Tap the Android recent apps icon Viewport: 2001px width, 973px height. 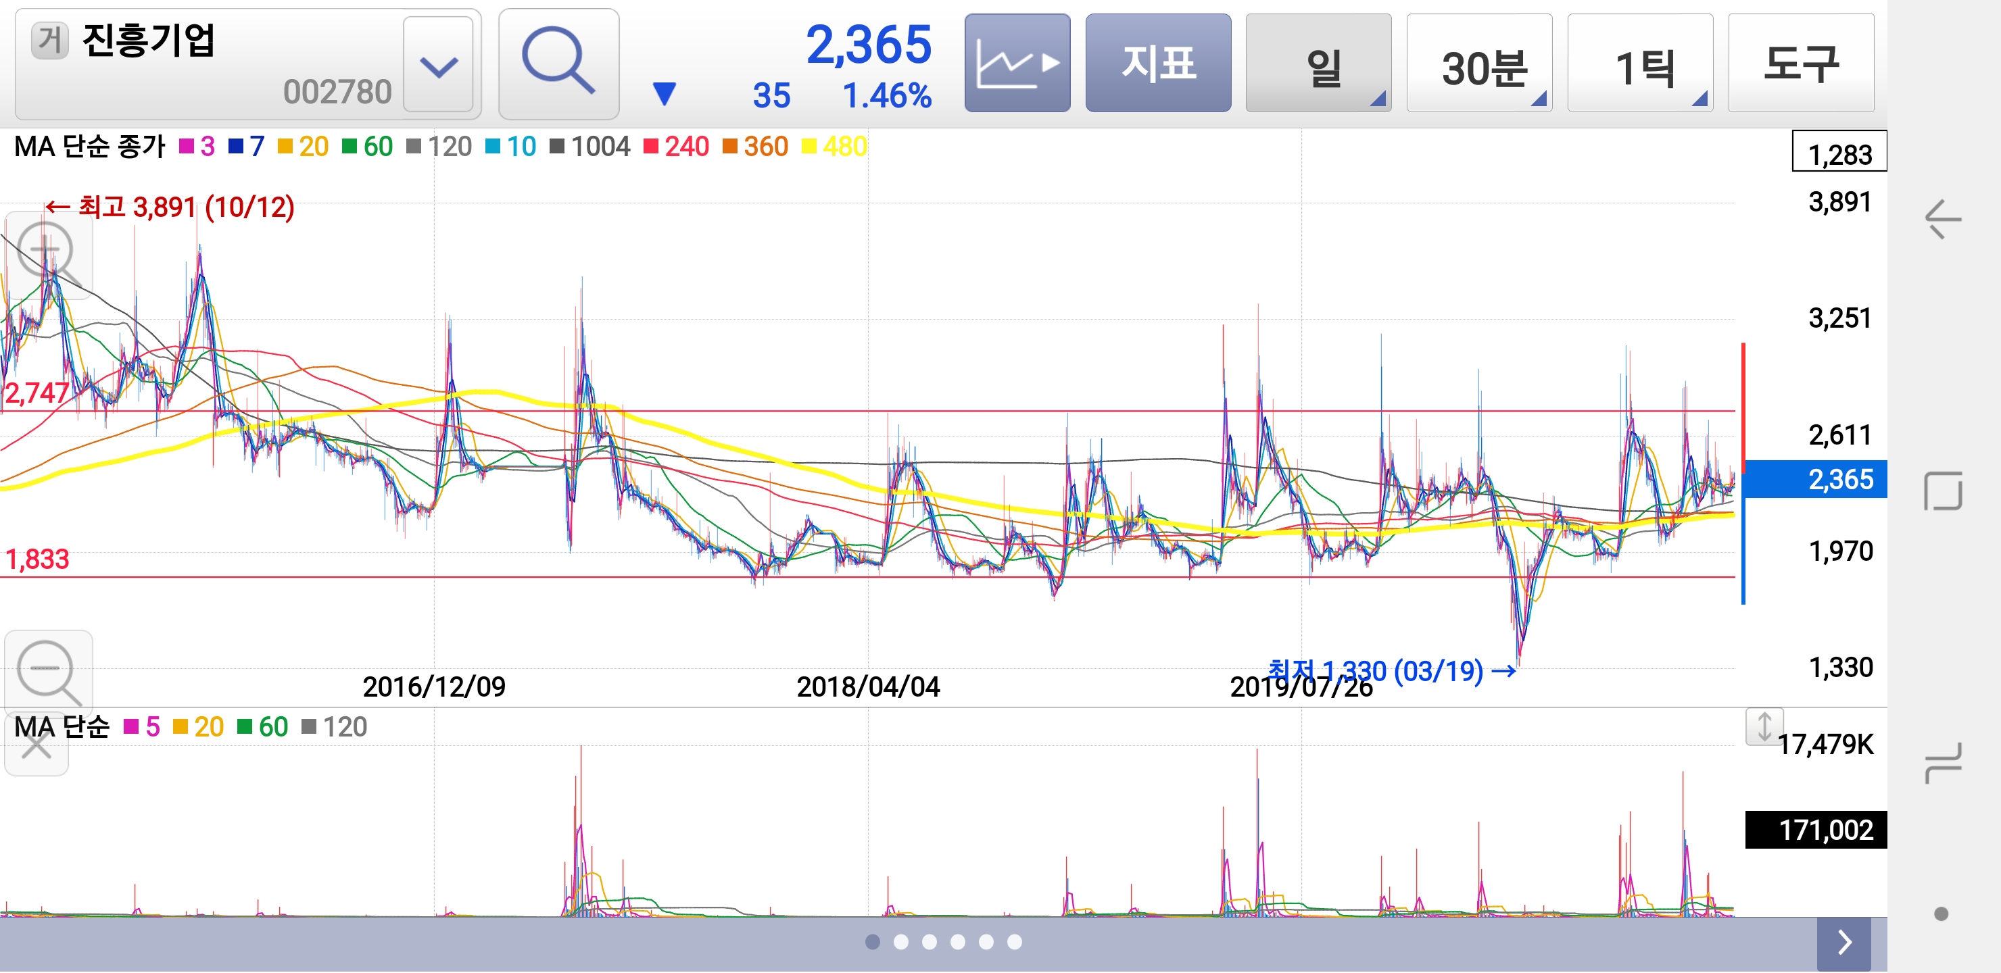coord(1942,762)
